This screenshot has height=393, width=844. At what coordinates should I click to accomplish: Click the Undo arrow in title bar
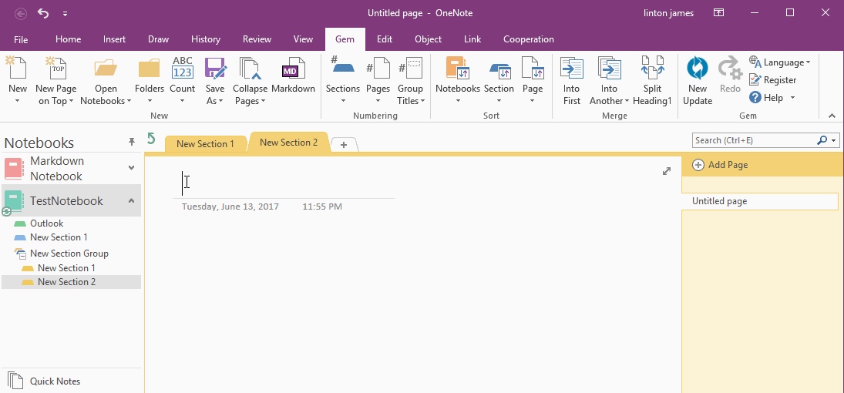[x=43, y=13]
